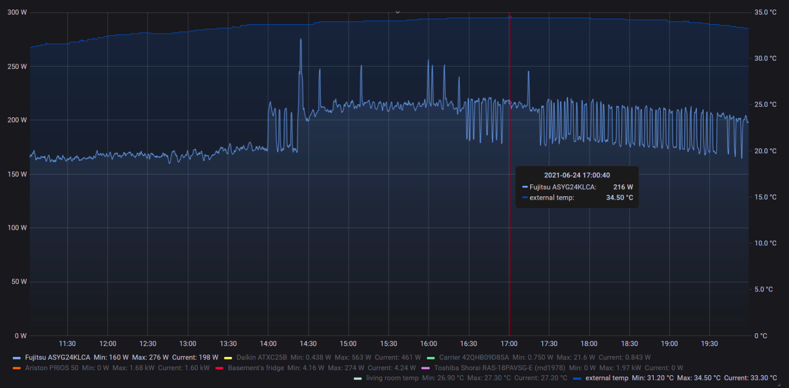Image resolution: width=789 pixels, height=388 pixels.
Task: Click external temp Current: 33.30 °C value
Action: coord(751,378)
